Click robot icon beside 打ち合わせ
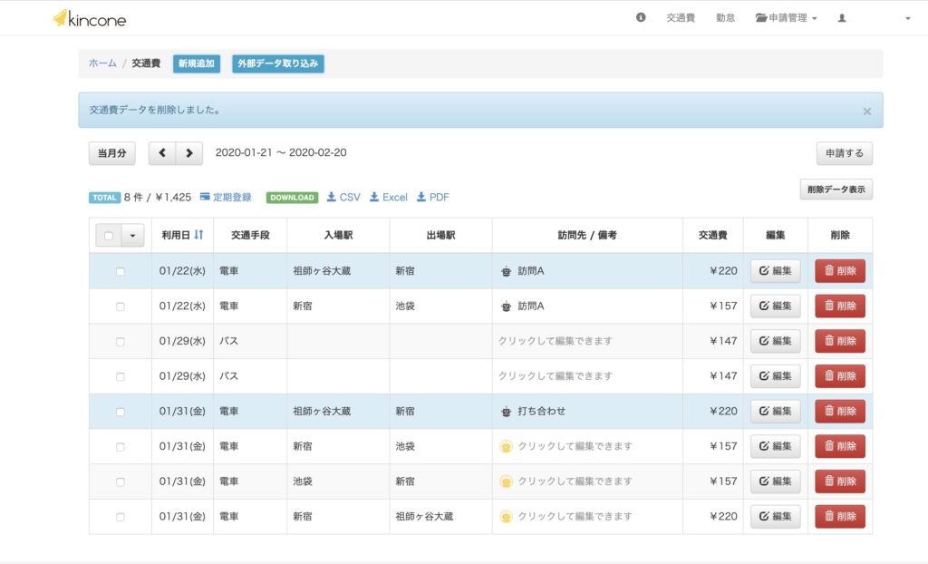Viewport: 928px width, 564px height. 506,411
